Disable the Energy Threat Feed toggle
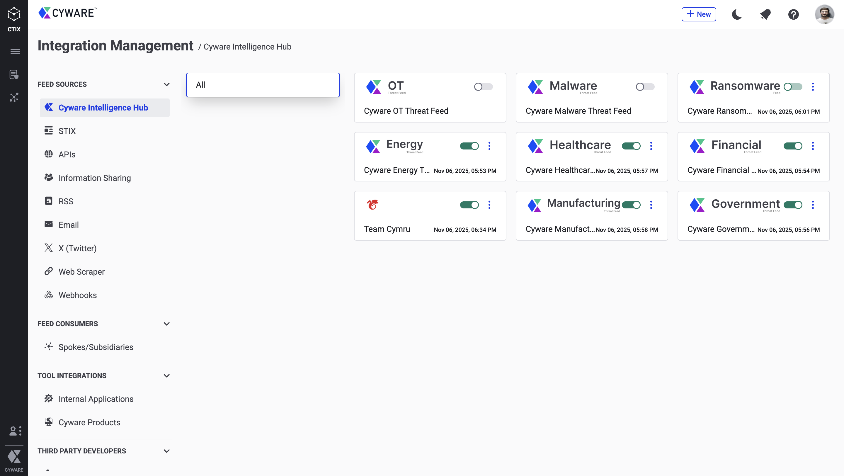Viewport: 844px width, 476px height. 469,146
